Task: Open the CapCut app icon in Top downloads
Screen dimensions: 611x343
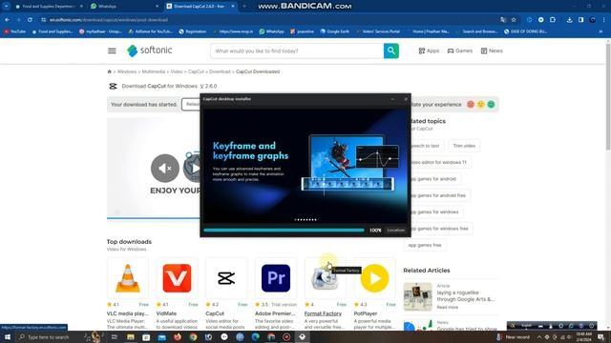Action: pyautogui.click(x=226, y=278)
